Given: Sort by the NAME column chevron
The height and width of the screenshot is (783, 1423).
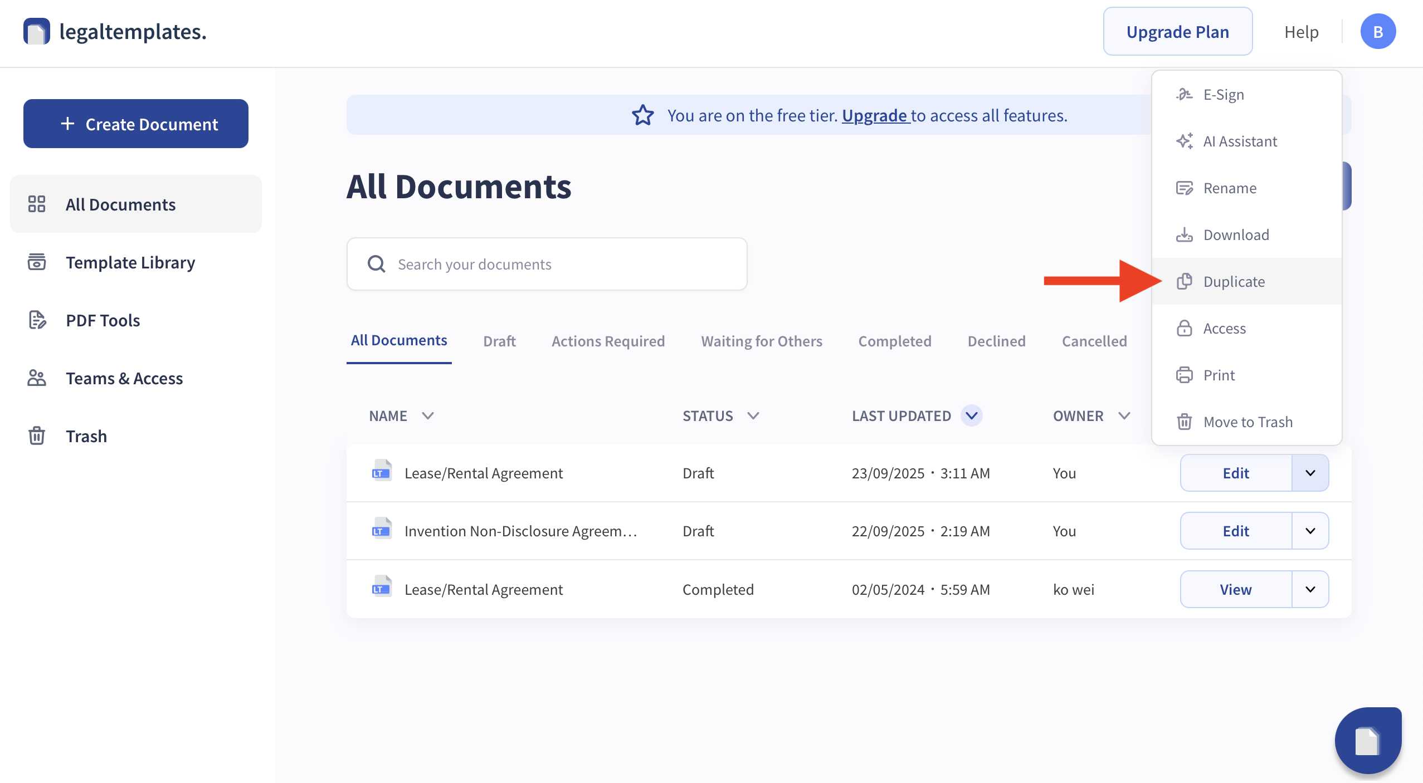Looking at the screenshot, I should [x=428, y=416].
